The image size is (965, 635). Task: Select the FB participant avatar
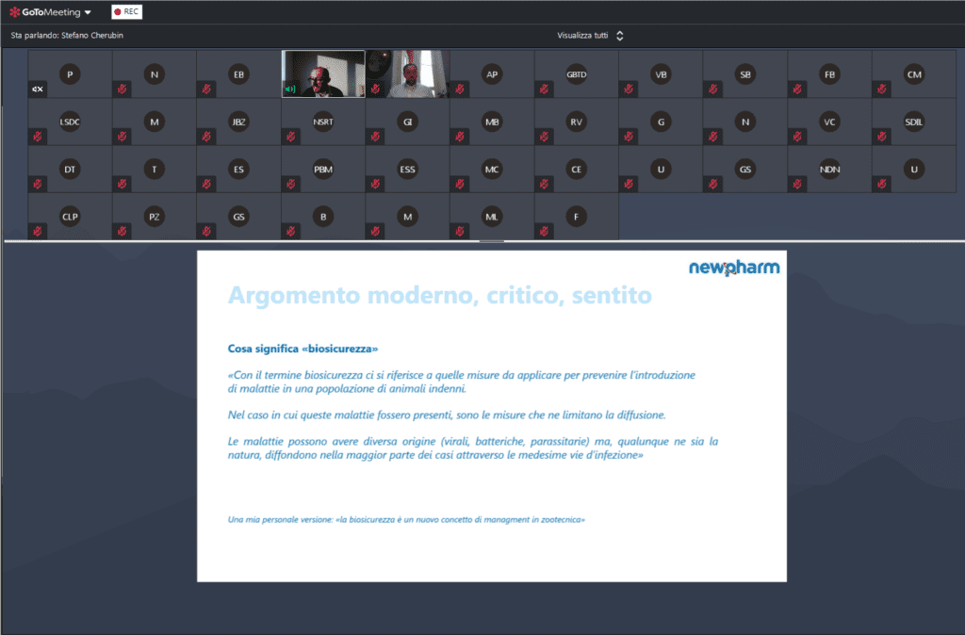[x=829, y=74]
